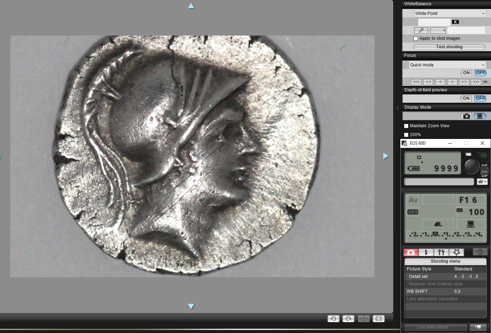The width and height of the screenshot is (491, 333).
Task: Rotate the live view image left
Action: 333,319
